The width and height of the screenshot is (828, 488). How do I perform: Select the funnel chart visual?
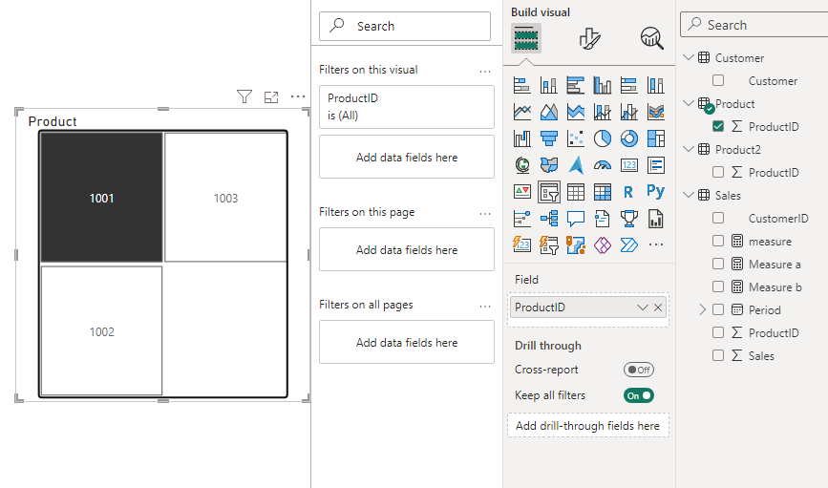click(548, 138)
